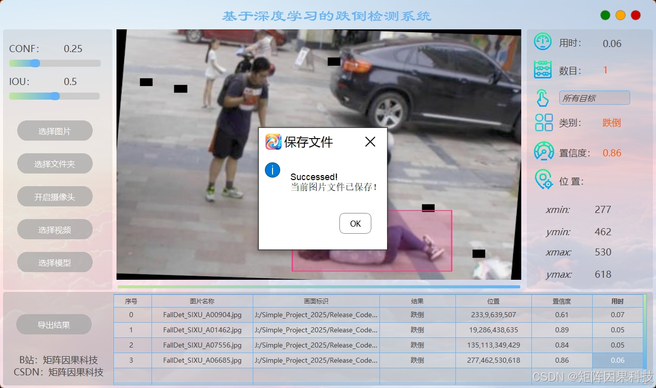
Task: Click the 结果 column header
Action: click(417, 301)
